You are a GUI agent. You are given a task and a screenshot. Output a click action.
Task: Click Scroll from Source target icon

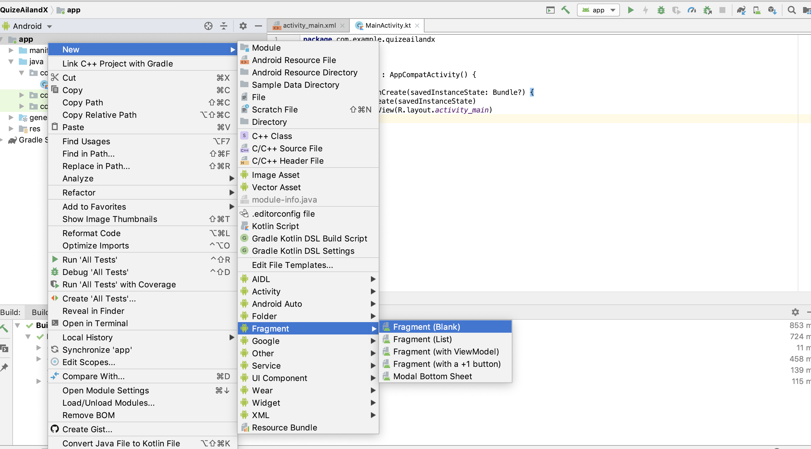pos(208,26)
